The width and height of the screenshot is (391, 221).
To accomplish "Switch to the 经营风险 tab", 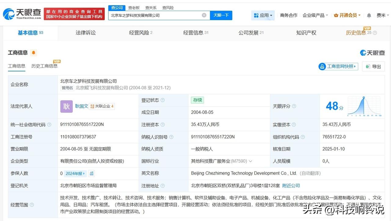I will pos(141,33).
